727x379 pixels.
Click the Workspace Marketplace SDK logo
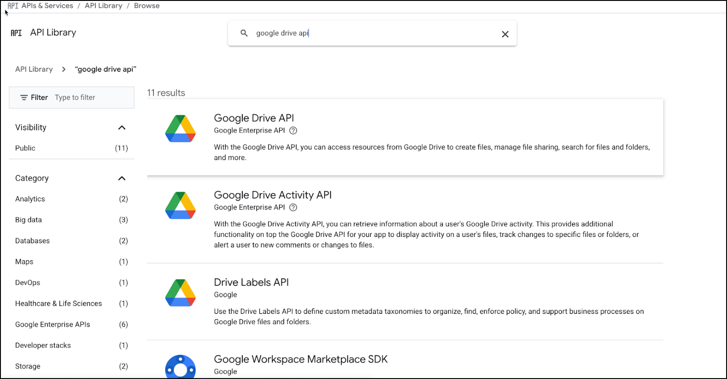point(181,367)
